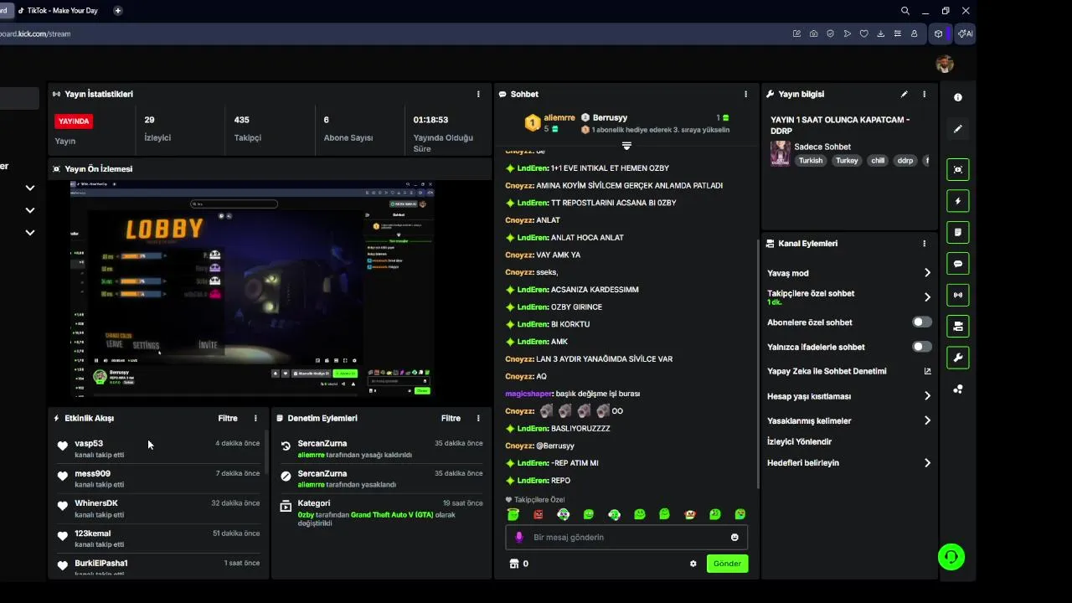Click the Sohbet chat scrollbar
This screenshot has height=603, width=1072.
[x=758, y=364]
